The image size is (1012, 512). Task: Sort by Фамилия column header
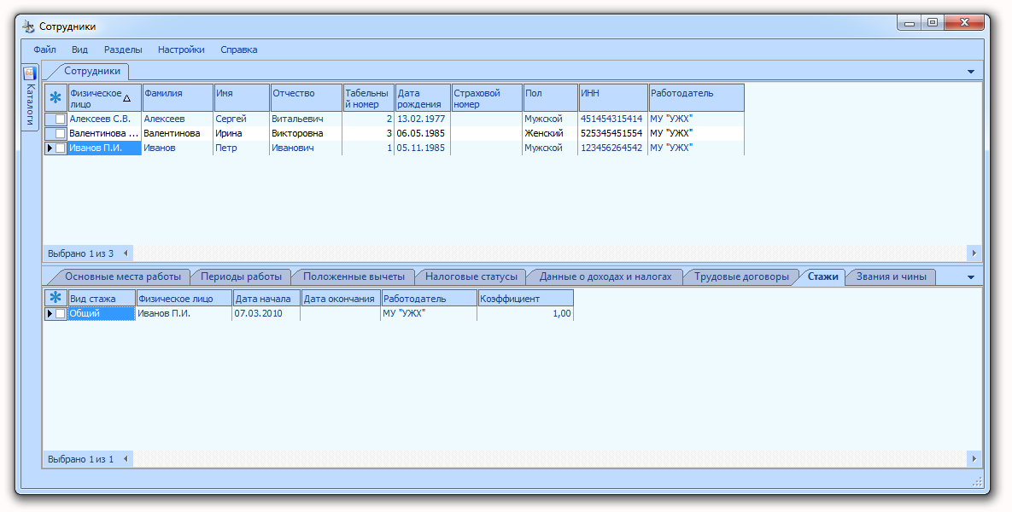(178, 98)
